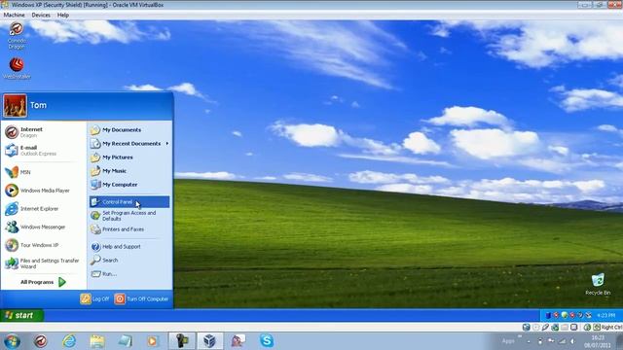Open My Computer
This screenshot has width=623, height=350.
click(x=129, y=185)
